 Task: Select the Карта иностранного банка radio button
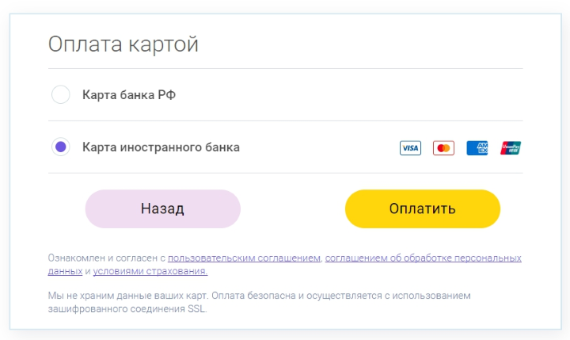pos(61,147)
